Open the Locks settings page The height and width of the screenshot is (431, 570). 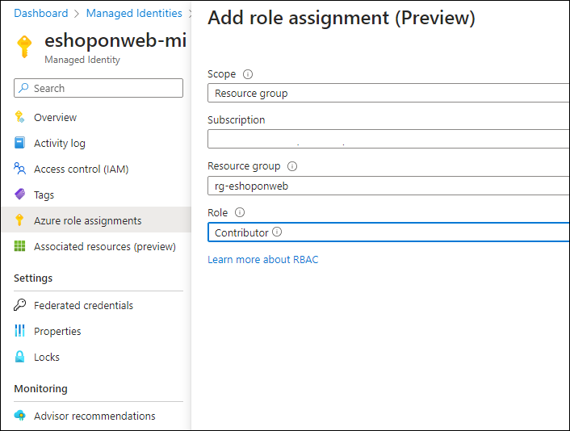point(96,357)
